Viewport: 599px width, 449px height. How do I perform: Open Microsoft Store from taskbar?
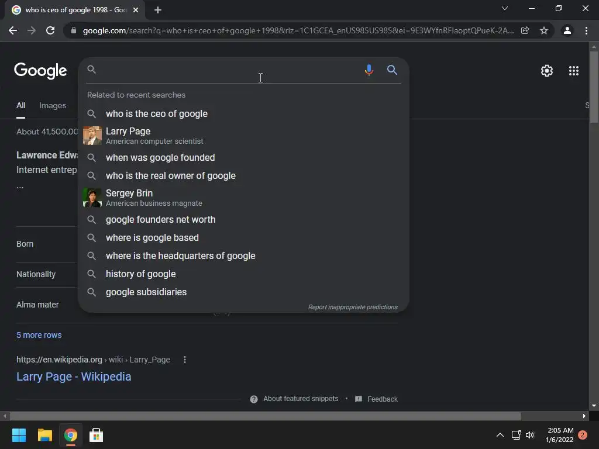pyautogui.click(x=97, y=435)
